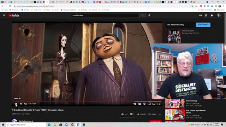Click into the movie trailer search box
The width and height of the screenshot is (226, 127).
point(105,16)
